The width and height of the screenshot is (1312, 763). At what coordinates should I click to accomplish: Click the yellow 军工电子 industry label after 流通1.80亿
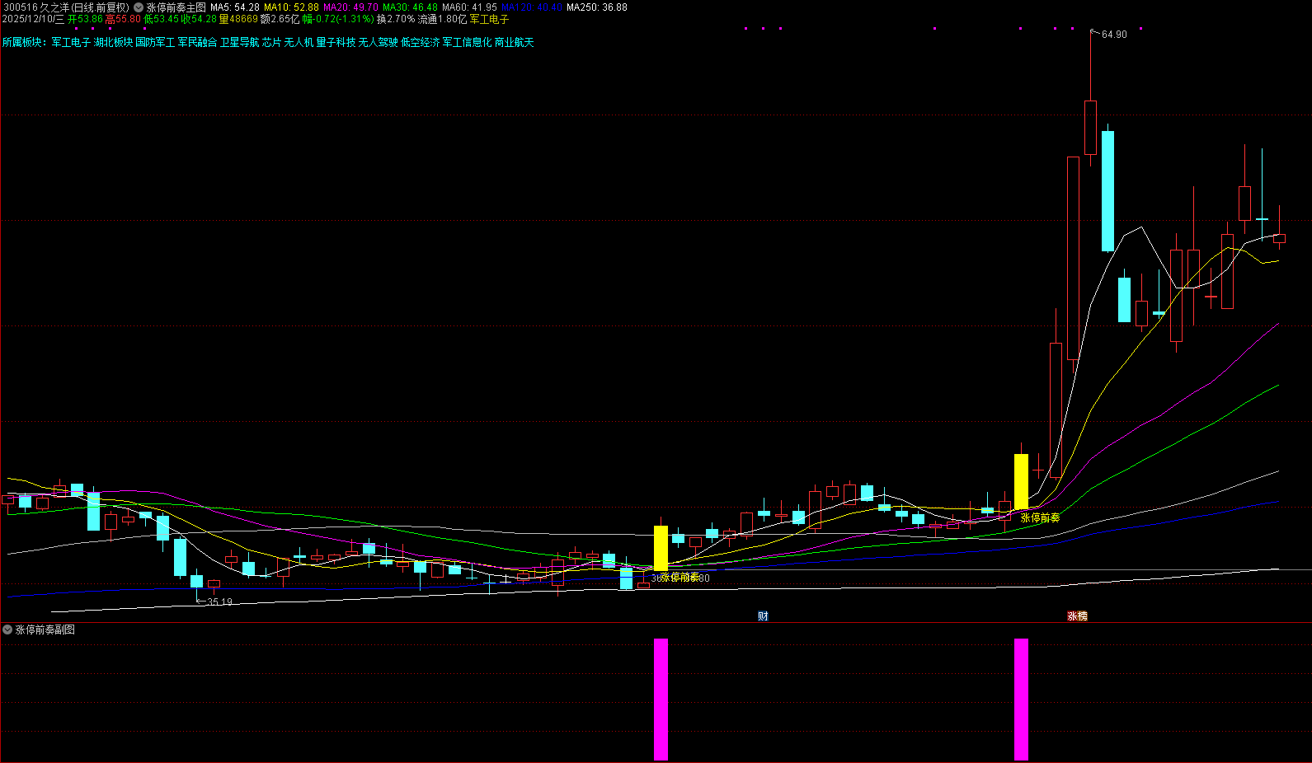[489, 19]
